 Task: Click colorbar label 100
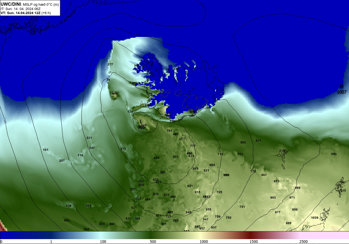[103, 242]
